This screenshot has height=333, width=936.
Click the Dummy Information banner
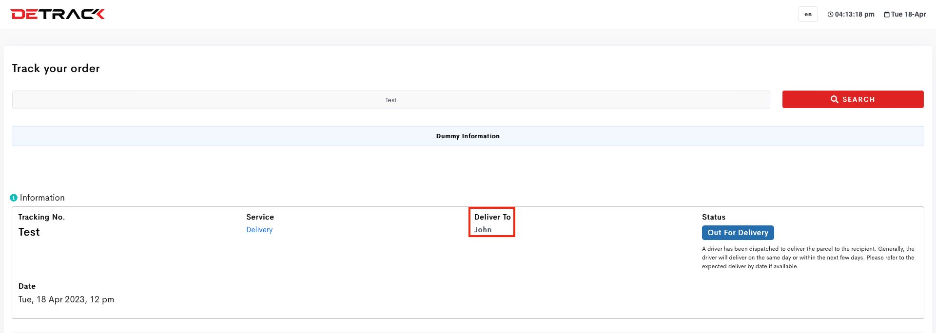[468, 136]
